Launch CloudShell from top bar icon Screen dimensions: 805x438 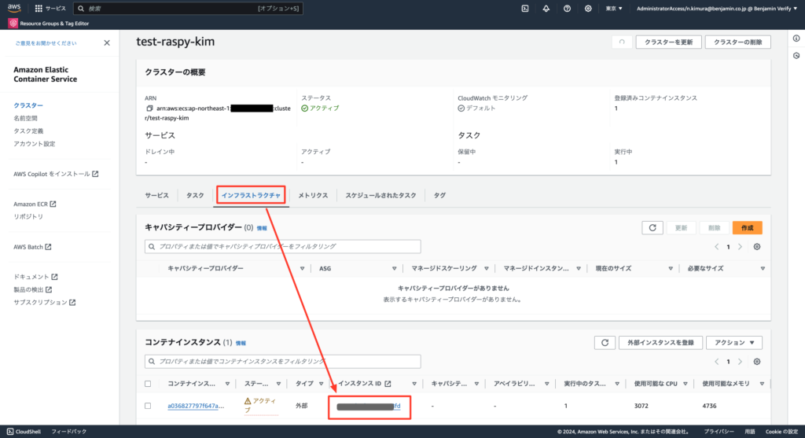pyautogui.click(x=524, y=8)
